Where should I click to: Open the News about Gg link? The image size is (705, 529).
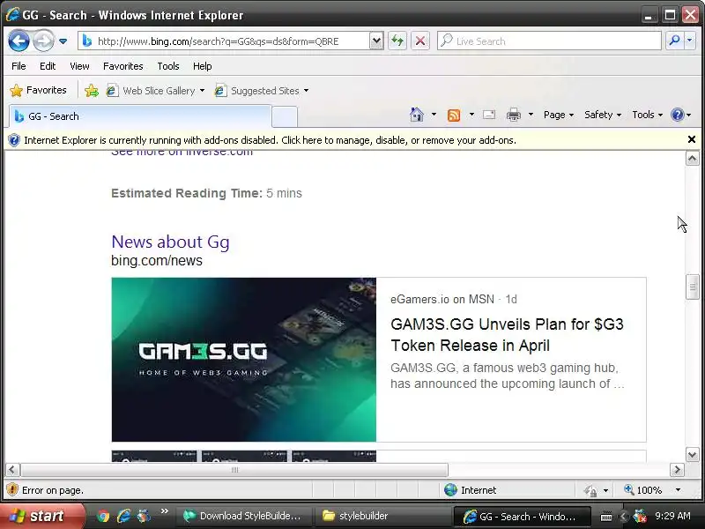point(170,242)
